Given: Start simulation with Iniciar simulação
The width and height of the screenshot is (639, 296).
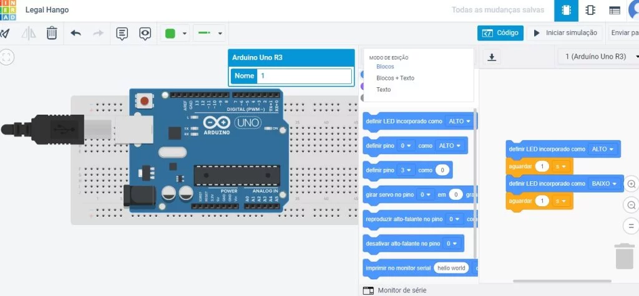Looking at the screenshot, I should (565, 33).
